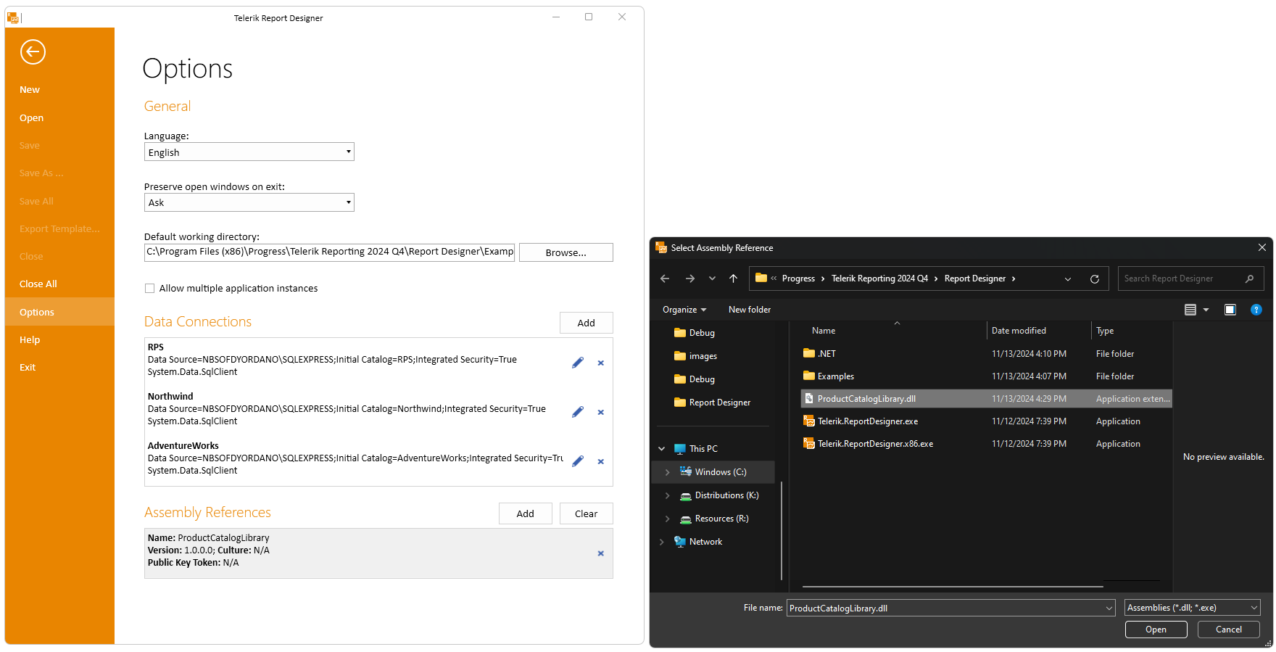The width and height of the screenshot is (1276, 652).
Task: Open the Organize menu
Action: 684,310
